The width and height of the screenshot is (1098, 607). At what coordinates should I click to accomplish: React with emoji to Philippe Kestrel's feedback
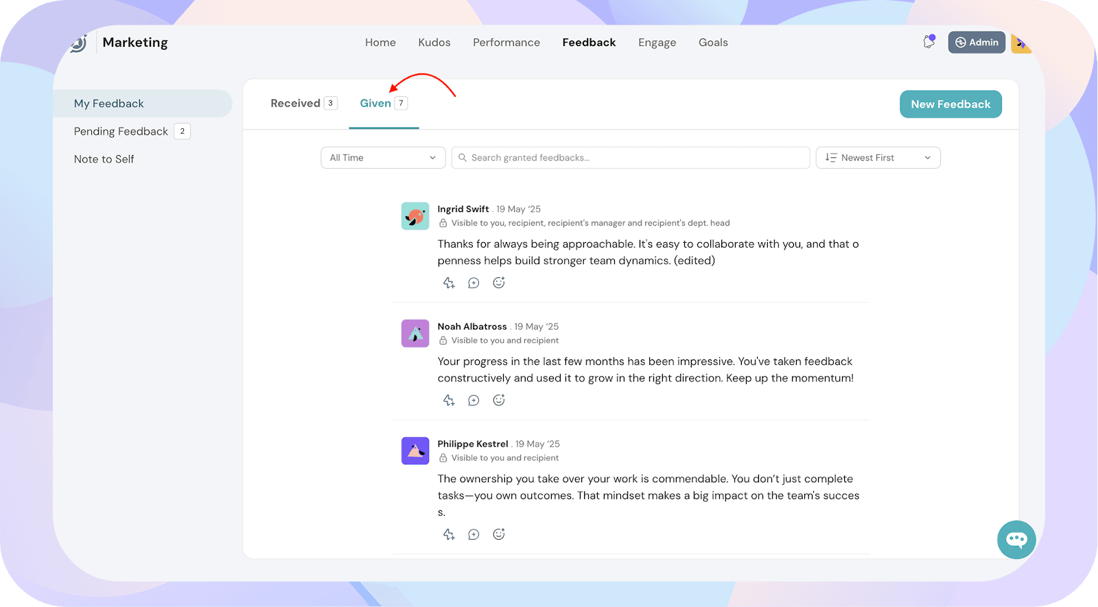499,534
